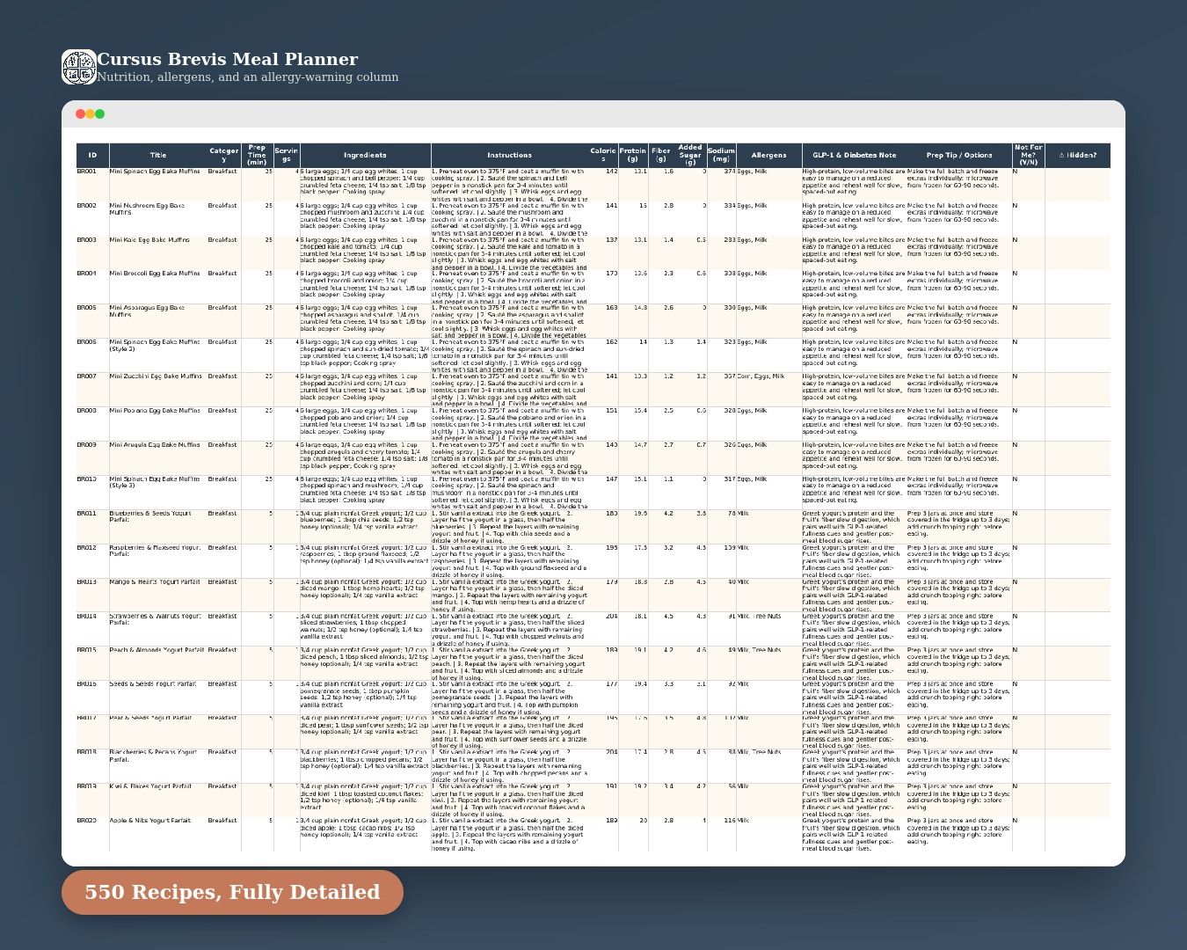Click the ingredients cell in row BR018
1187x950 pixels.
(x=365, y=765)
